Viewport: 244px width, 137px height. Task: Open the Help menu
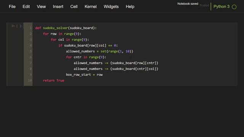click(x=130, y=7)
